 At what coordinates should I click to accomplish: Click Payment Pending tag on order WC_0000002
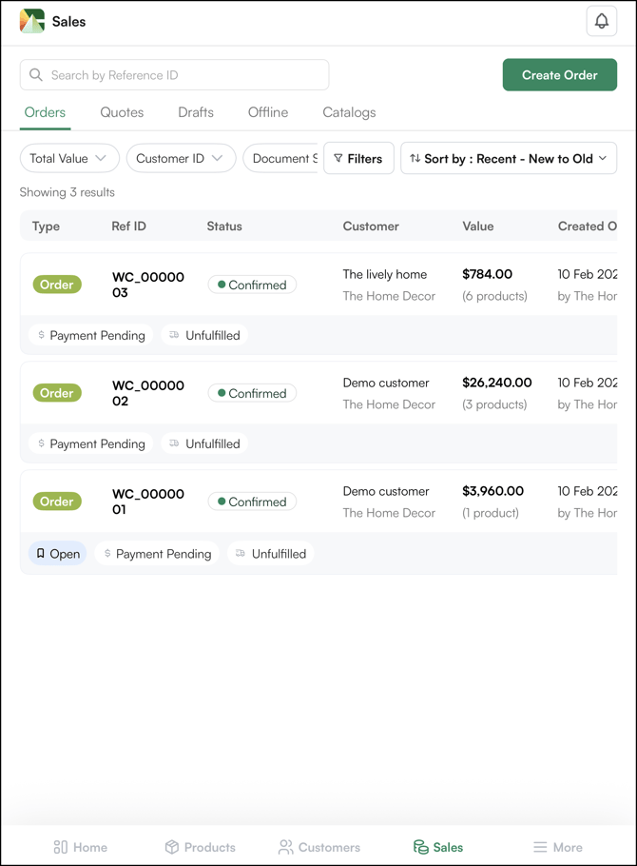coord(91,443)
